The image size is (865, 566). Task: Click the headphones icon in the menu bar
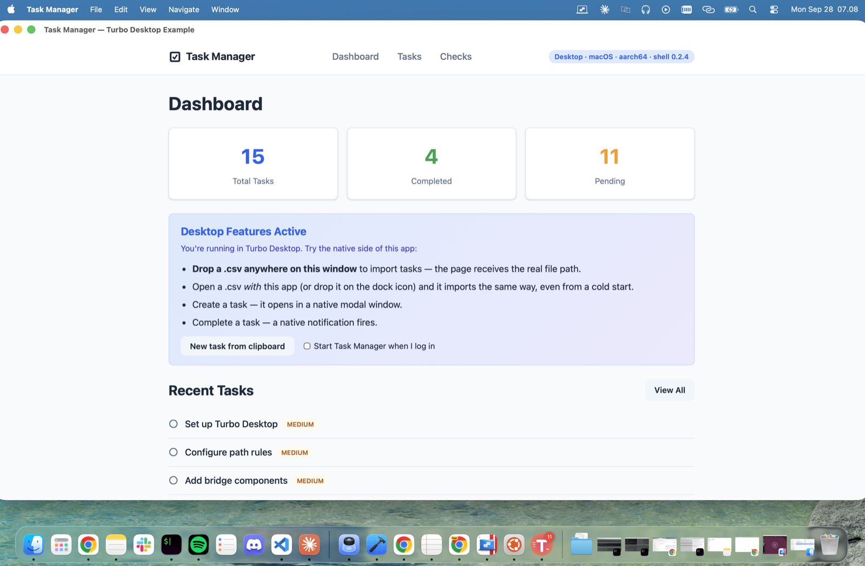click(x=646, y=10)
